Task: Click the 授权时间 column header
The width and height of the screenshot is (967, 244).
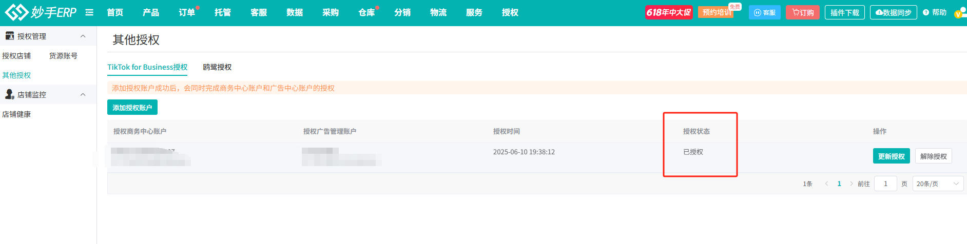Action: point(506,132)
